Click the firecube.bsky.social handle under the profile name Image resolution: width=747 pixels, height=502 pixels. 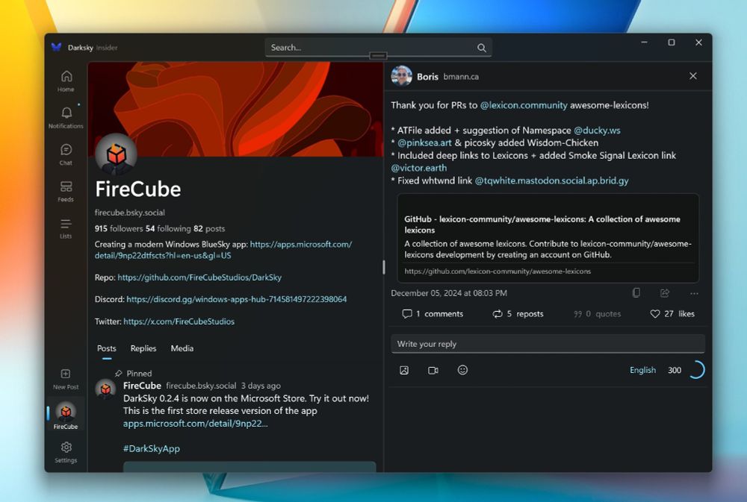point(129,213)
